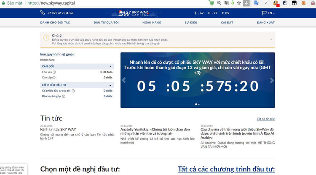The image size is (316, 175).
Task: Click the countdown timer banner
Action: coord(198,80)
